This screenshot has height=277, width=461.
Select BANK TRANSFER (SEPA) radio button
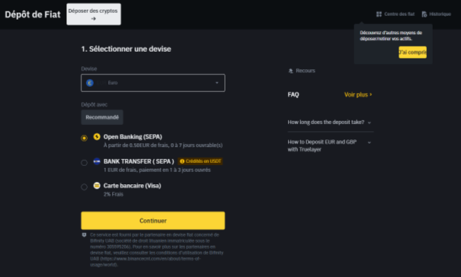click(x=84, y=162)
